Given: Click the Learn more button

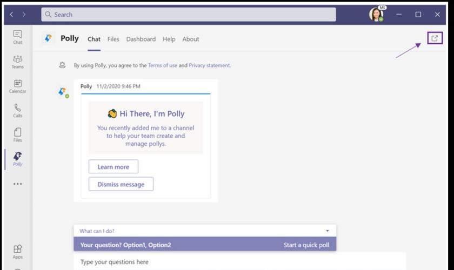Looking at the screenshot, I should pyautogui.click(x=113, y=167).
